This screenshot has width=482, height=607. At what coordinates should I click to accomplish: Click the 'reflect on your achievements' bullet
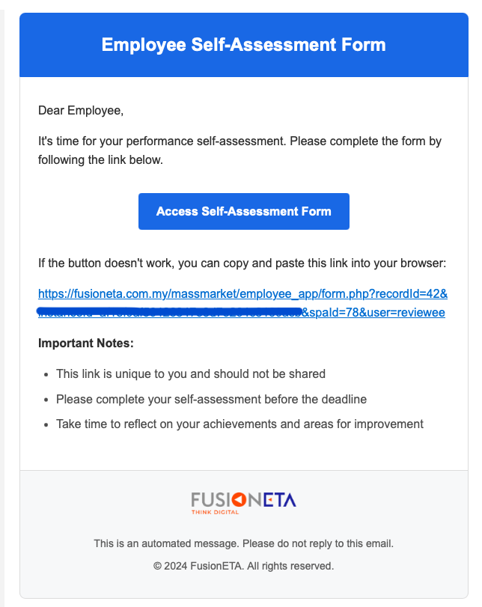tap(240, 424)
